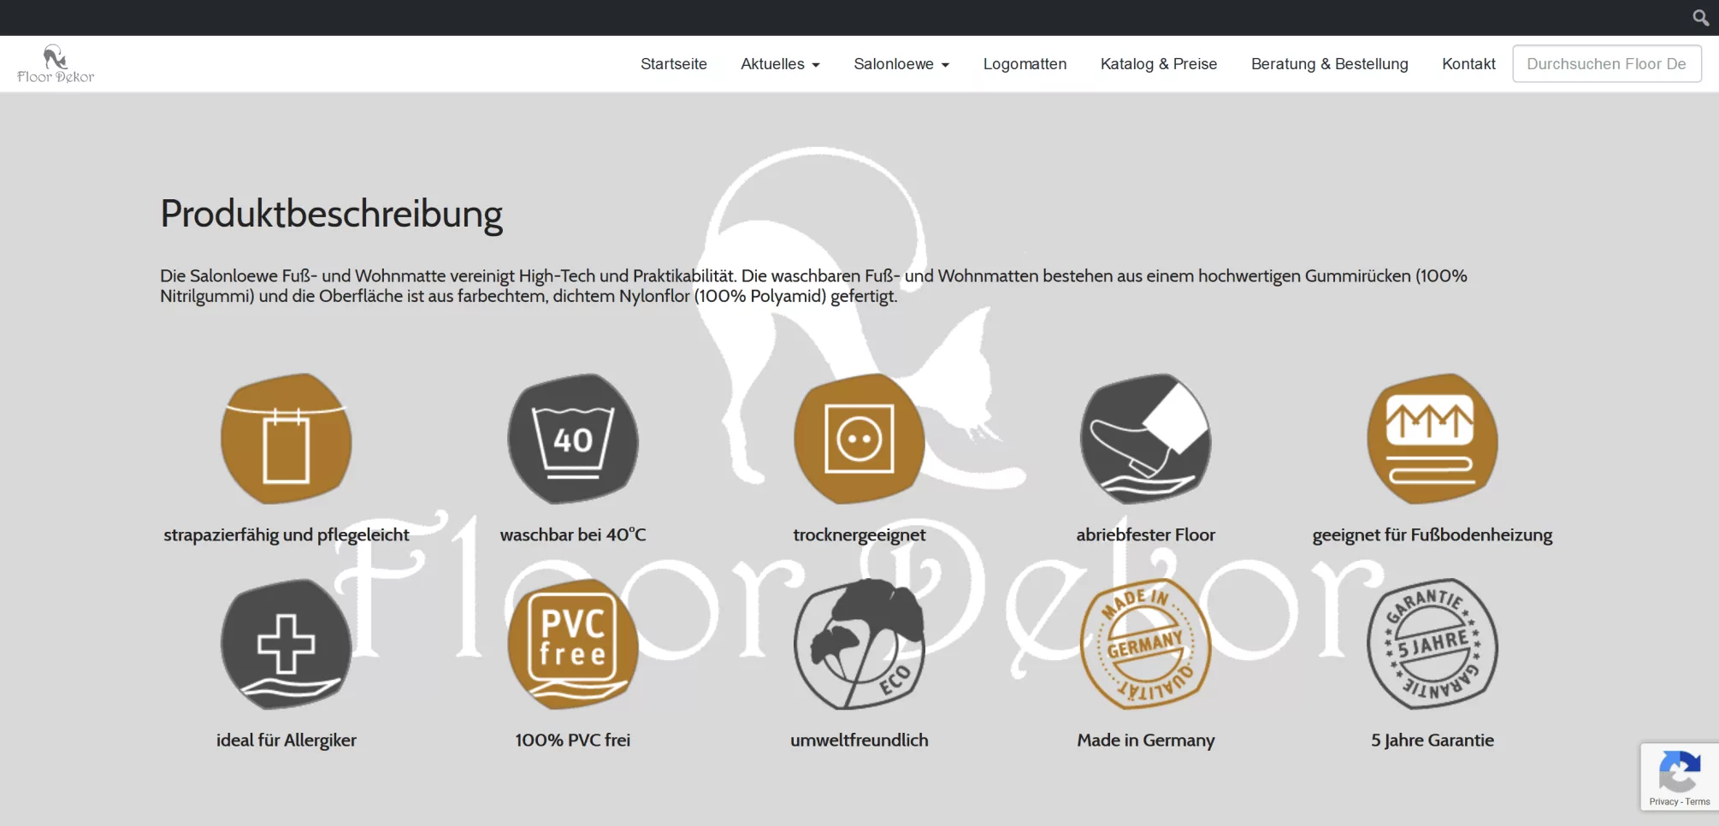
Task: Click the 'Made in Germany' label
Action: 1146,740
